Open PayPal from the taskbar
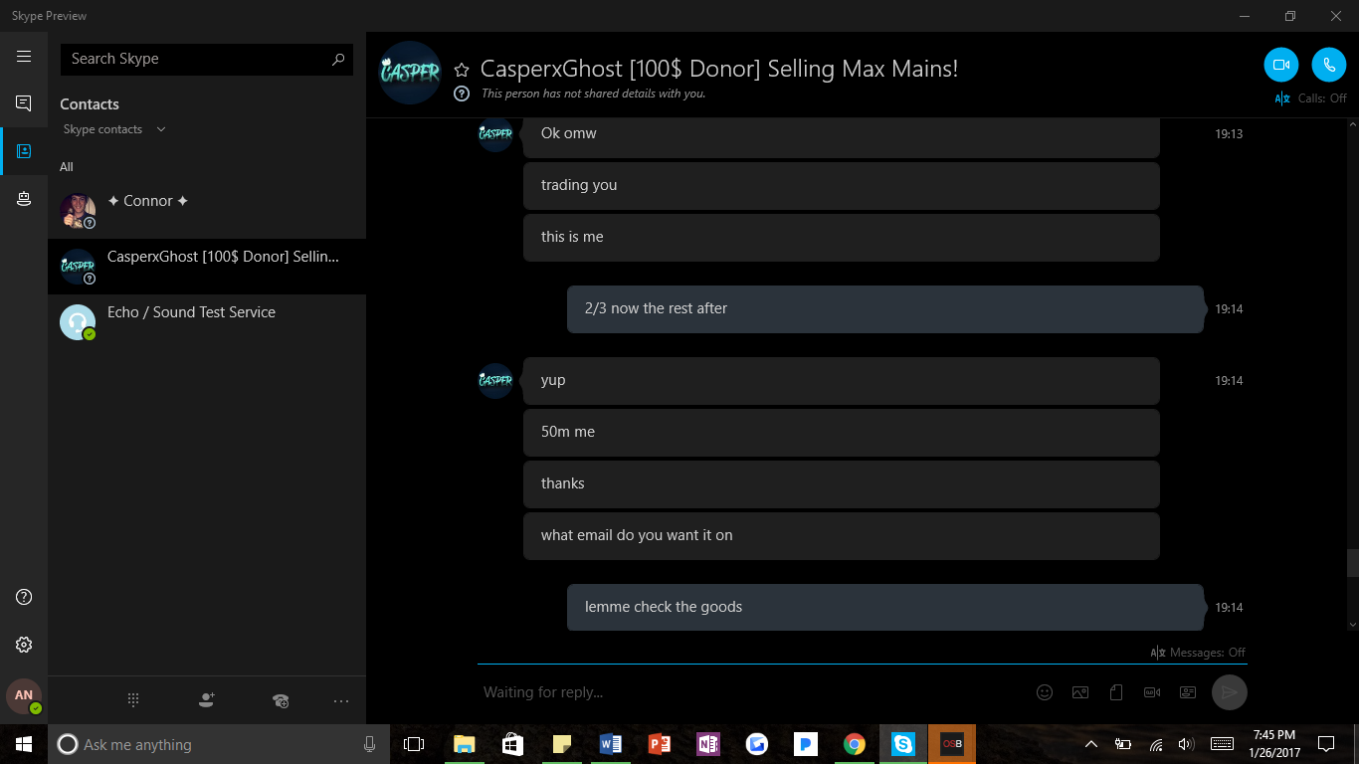 point(805,744)
